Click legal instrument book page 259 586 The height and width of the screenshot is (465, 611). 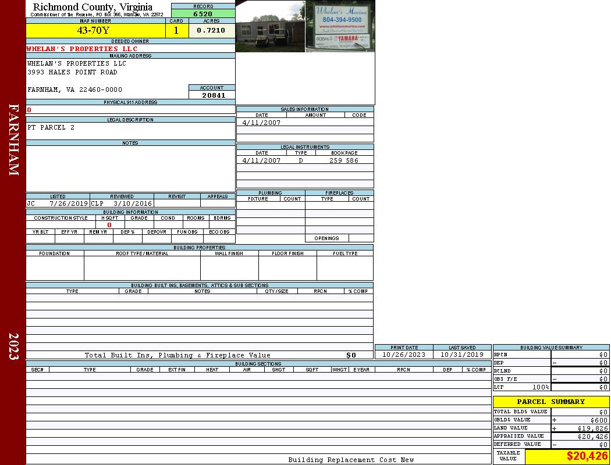pos(344,160)
